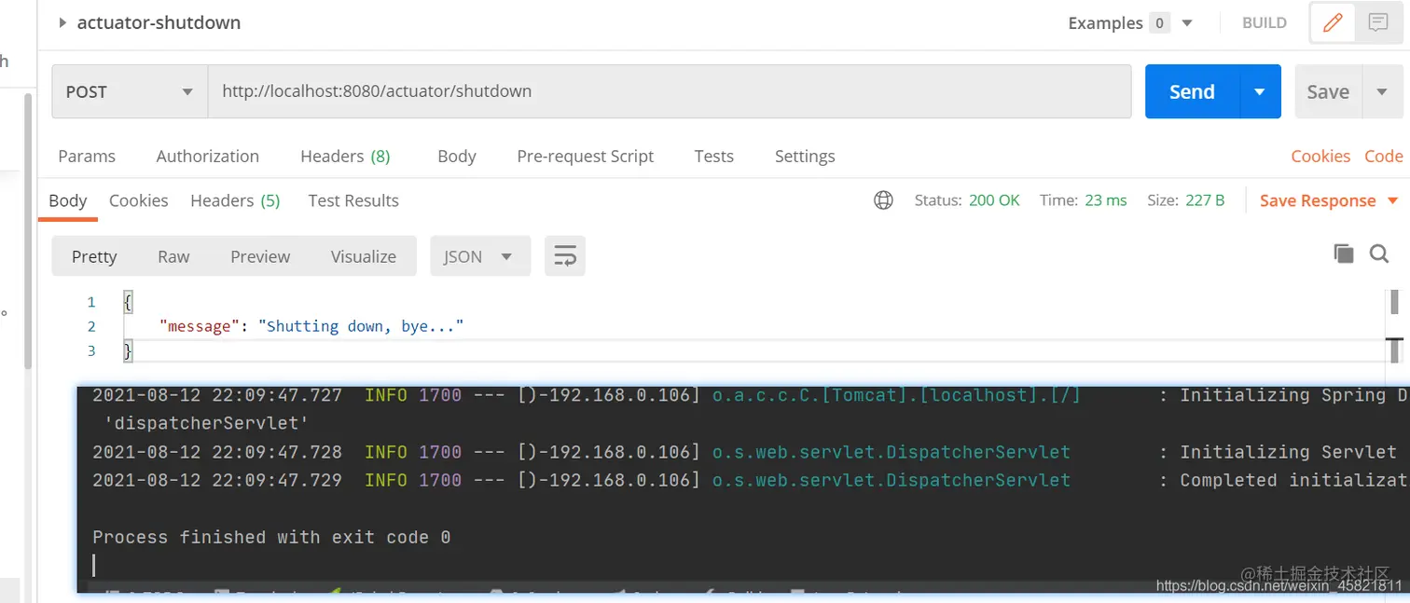The height and width of the screenshot is (603, 1410).
Task: Click the left sidebar scrollbar
Action: click(x=28, y=233)
